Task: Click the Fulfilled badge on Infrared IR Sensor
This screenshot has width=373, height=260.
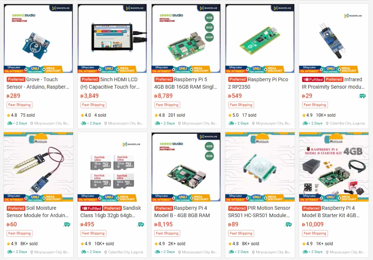Action: [312, 79]
